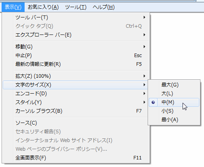View page source via ソース(C)
The image size is (204, 167).
[x=76, y=123]
